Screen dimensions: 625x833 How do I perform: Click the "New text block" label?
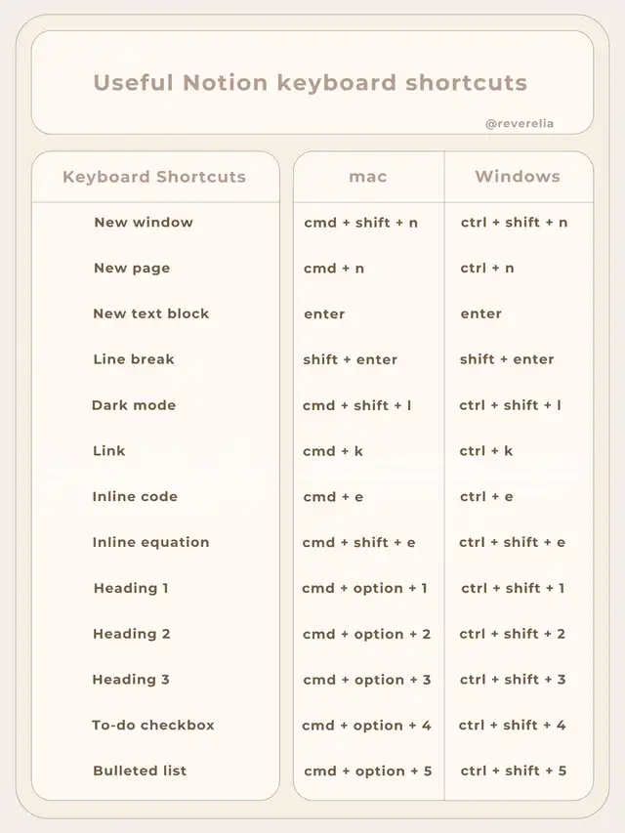(x=151, y=313)
